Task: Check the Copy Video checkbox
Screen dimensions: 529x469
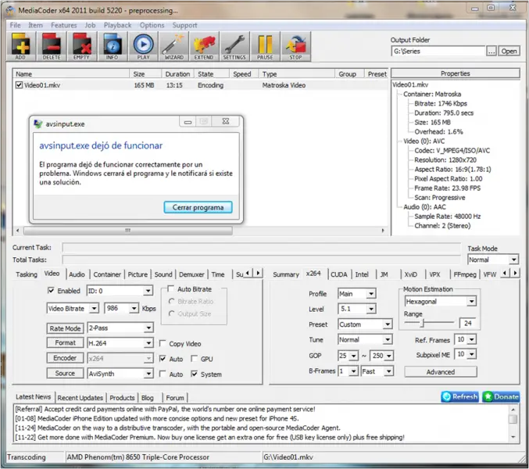Action: (163, 343)
